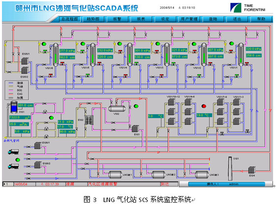Click the X101 blue storage tank
Screen dimensions: 276x204
click(x=14, y=107)
